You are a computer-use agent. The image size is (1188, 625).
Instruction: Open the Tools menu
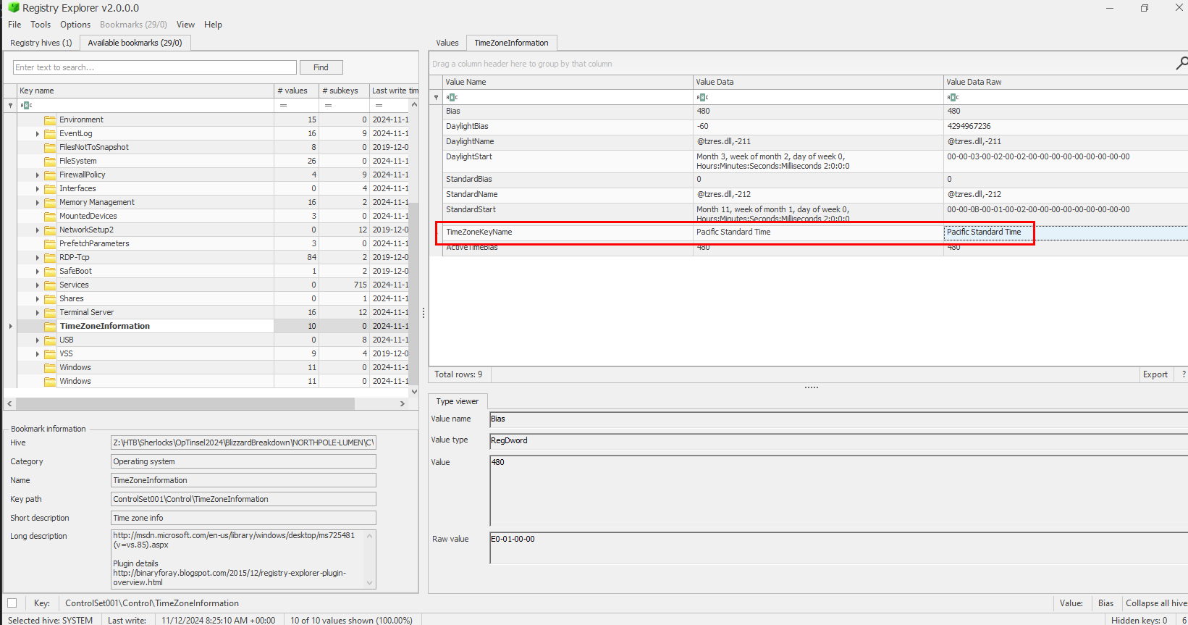[41, 25]
